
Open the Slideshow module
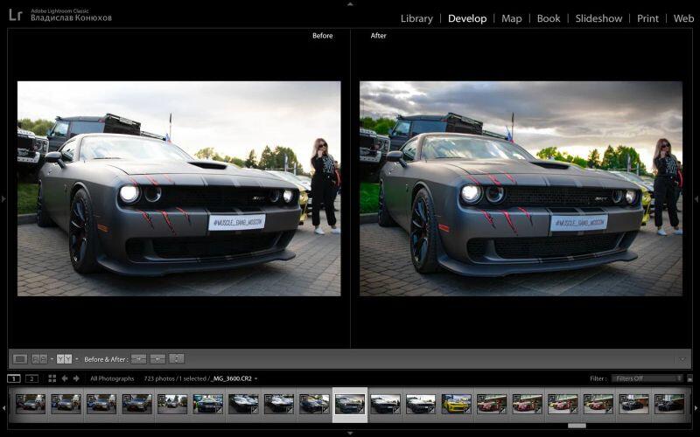598,18
